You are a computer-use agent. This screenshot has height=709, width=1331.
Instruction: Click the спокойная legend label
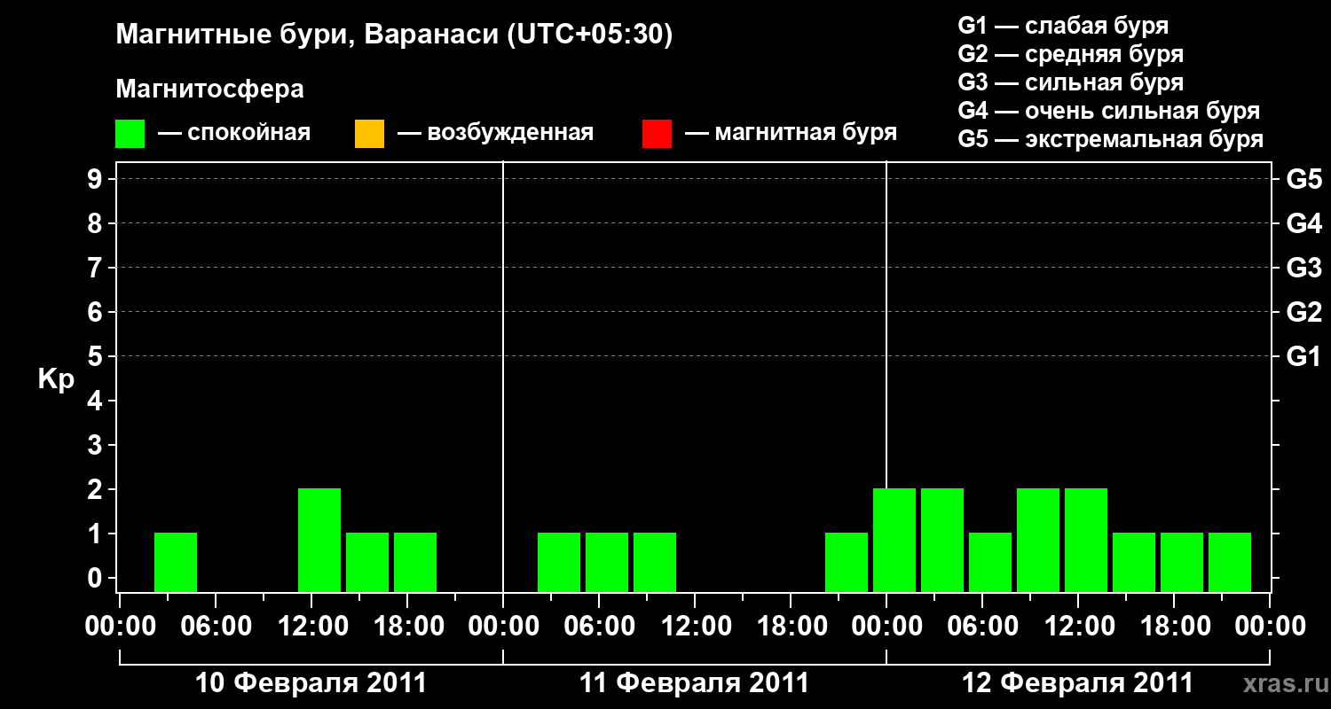tap(248, 134)
